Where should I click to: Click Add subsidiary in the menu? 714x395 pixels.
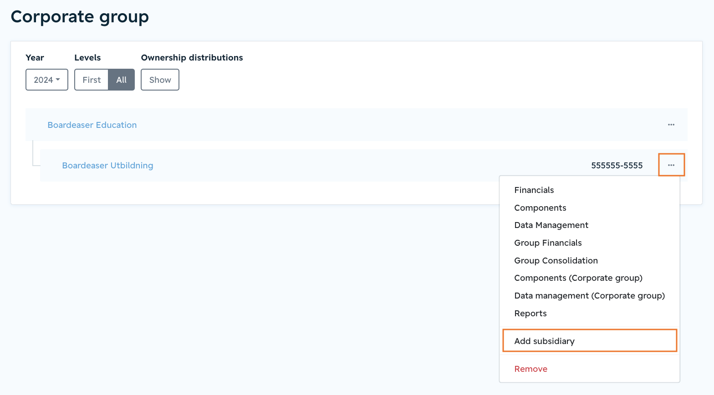pos(590,341)
